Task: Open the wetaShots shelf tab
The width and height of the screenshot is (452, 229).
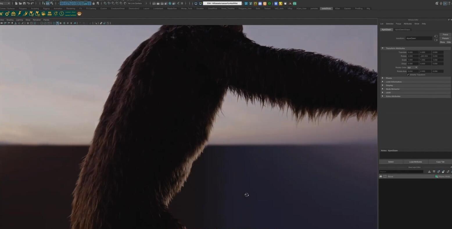Action: [x=326, y=8]
